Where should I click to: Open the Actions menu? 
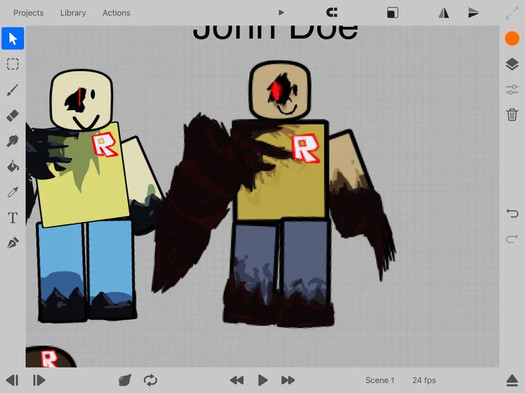point(117,13)
